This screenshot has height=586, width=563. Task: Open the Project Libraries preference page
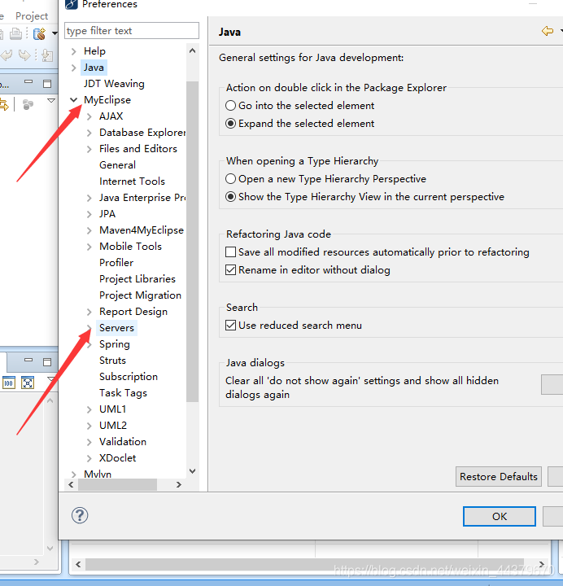tap(137, 279)
